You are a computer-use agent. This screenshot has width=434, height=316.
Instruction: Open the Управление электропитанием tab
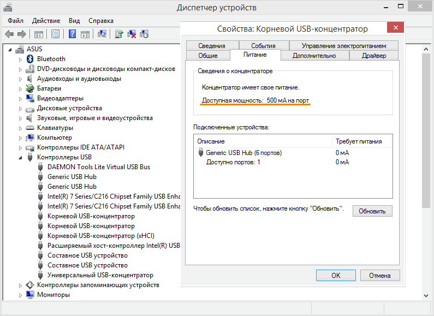(344, 46)
